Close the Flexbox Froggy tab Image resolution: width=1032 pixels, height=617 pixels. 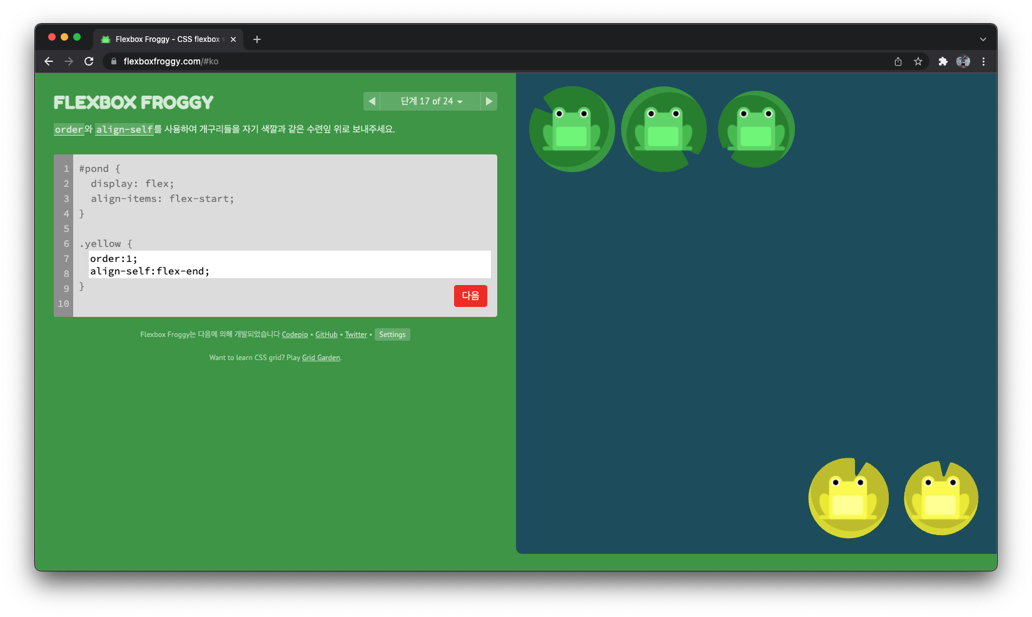click(233, 39)
